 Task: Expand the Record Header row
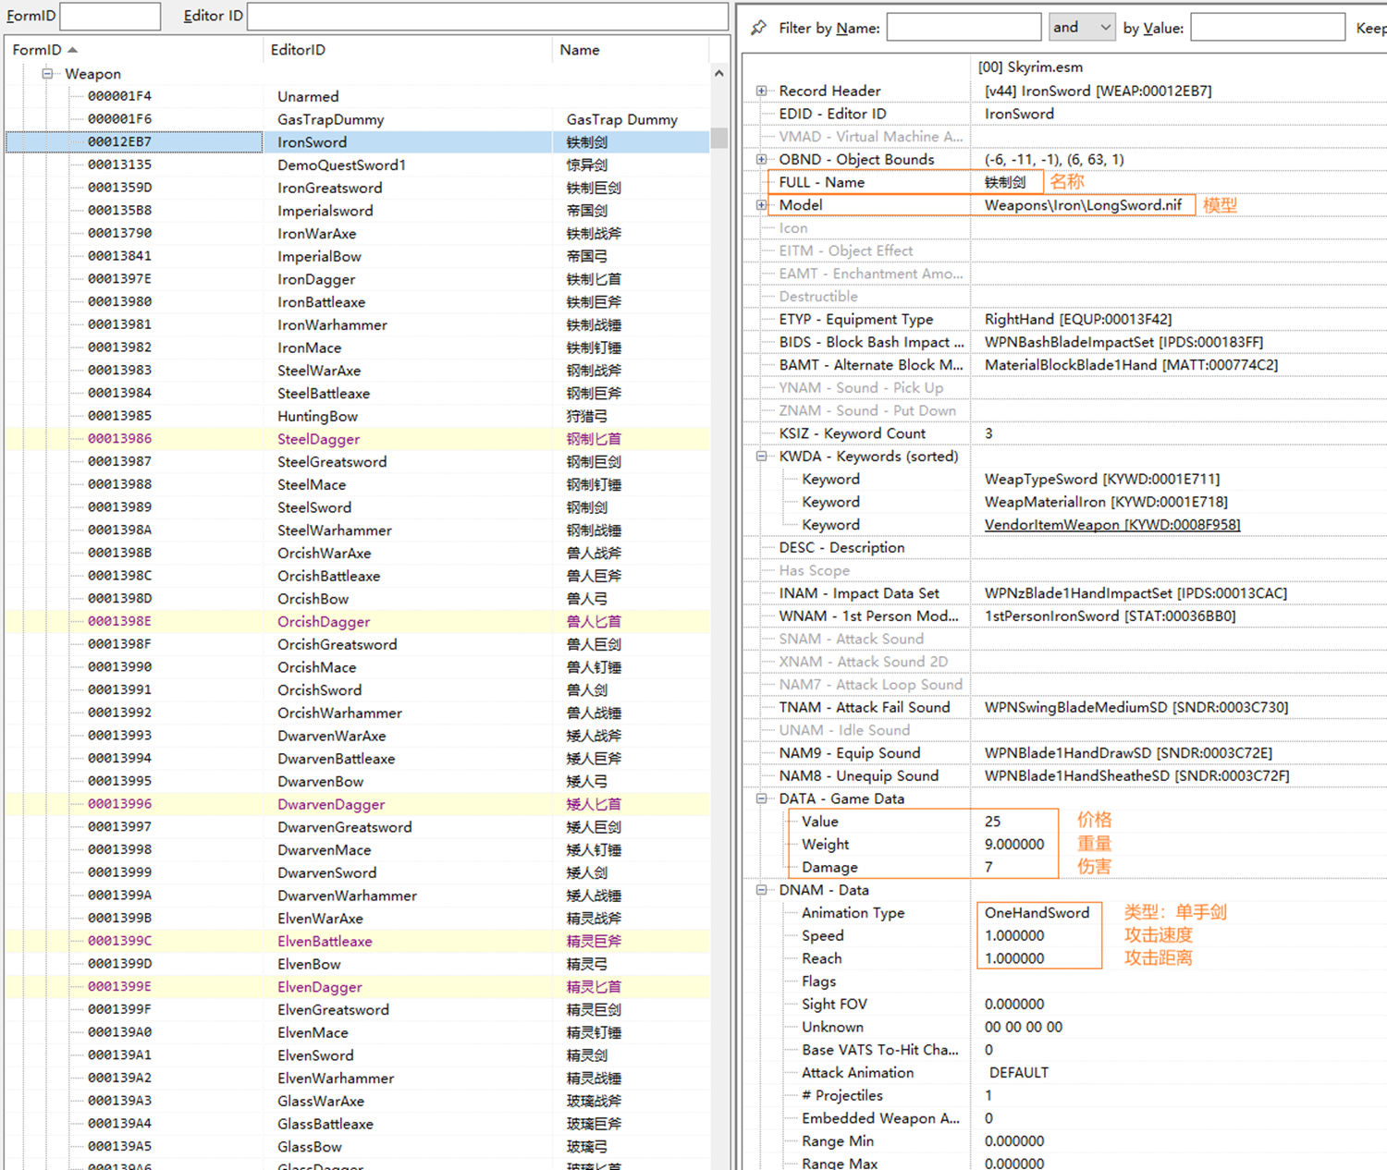pos(761,91)
